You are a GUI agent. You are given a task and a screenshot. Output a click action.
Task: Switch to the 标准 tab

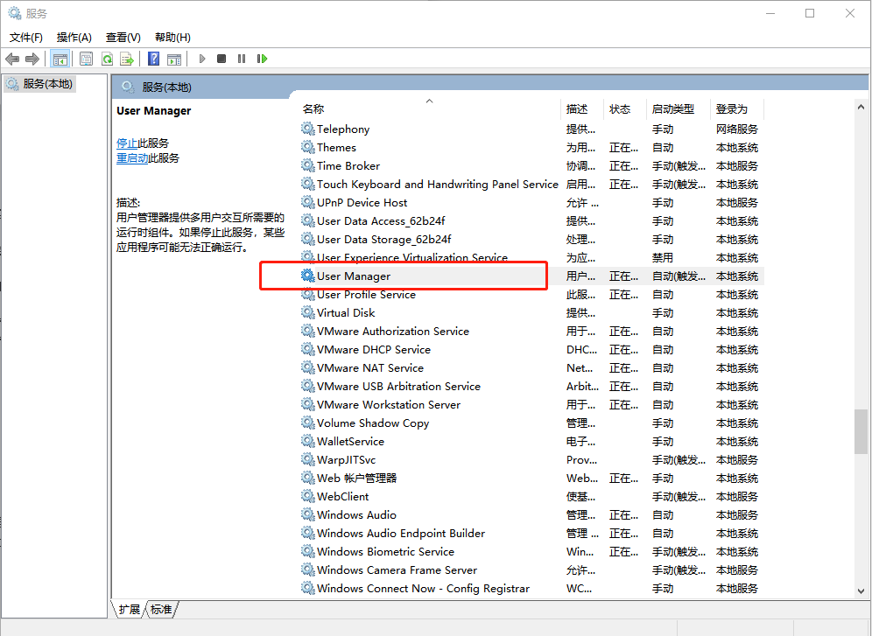pos(161,609)
